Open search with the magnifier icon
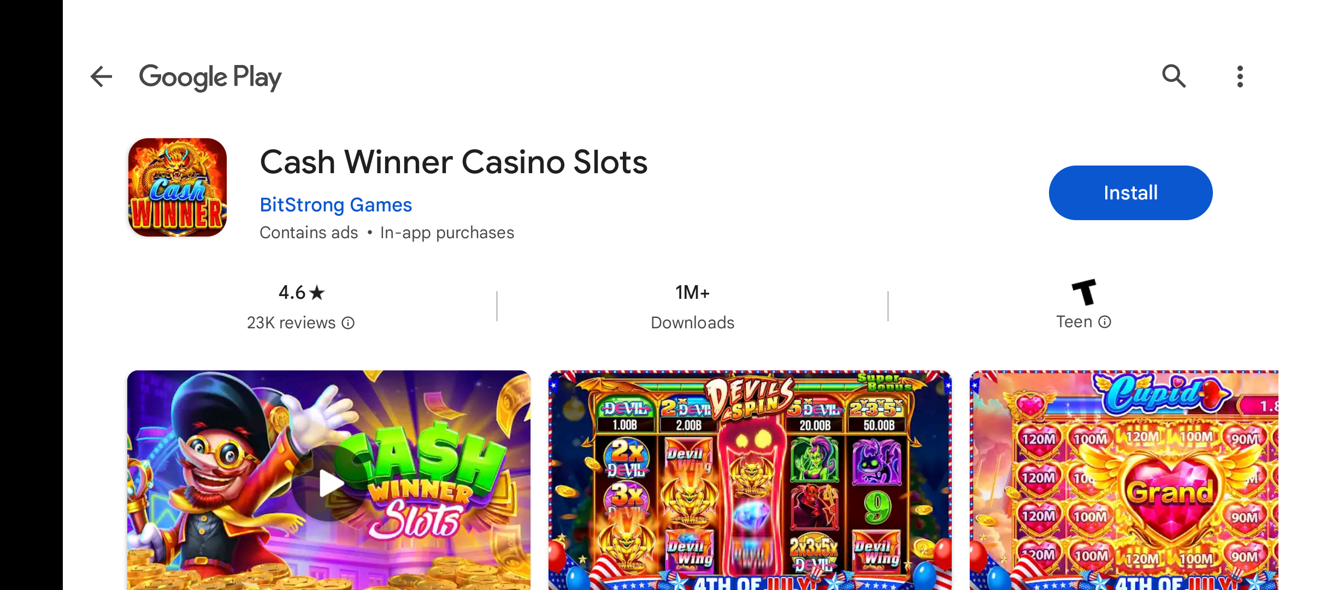 coord(1174,76)
